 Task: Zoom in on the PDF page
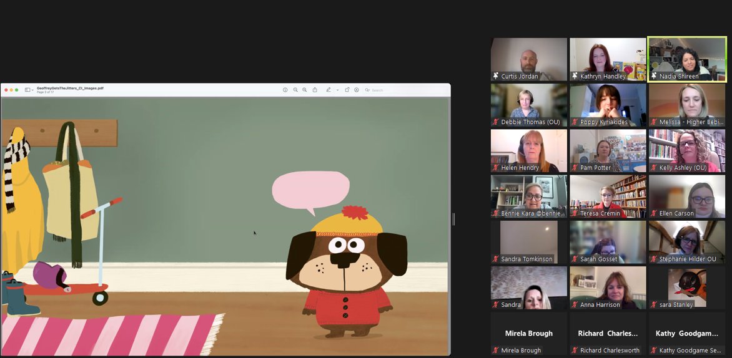coord(304,90)
